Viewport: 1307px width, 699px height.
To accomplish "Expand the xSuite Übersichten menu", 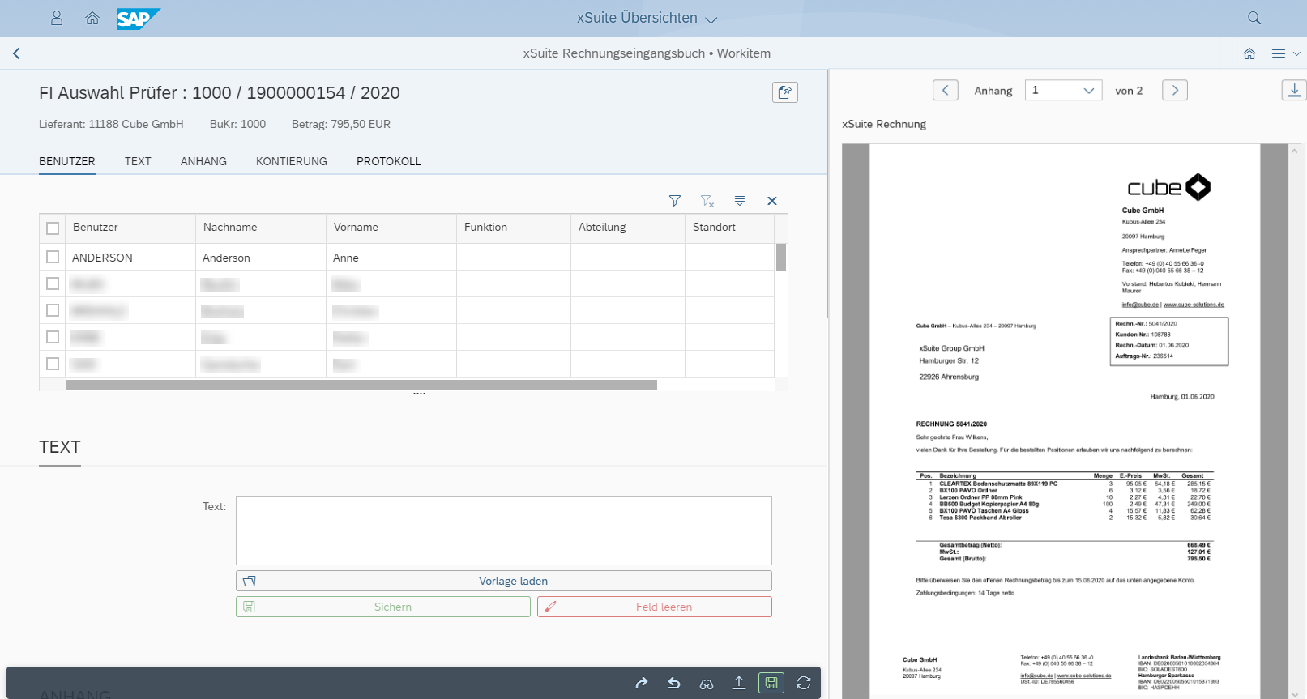I will pyautogui.click(x=647, y=18).
